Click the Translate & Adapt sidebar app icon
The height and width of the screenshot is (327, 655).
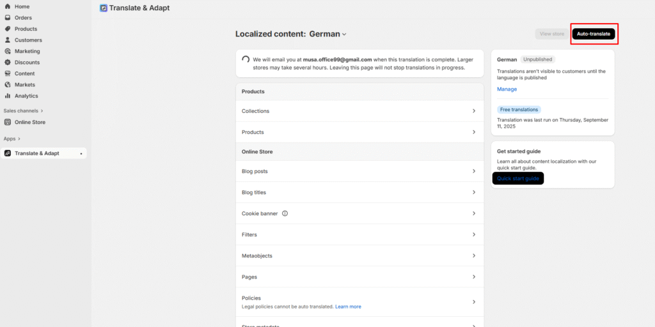coord(8,153)
